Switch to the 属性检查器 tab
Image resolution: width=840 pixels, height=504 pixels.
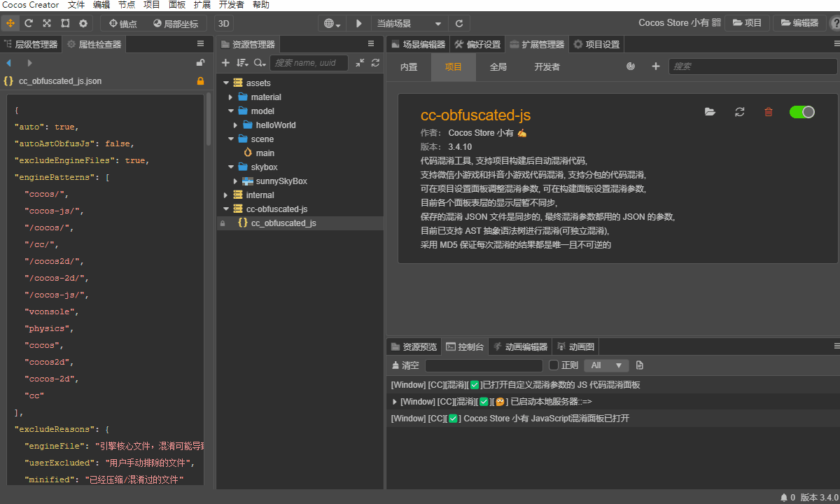click(x=94, y=44)
